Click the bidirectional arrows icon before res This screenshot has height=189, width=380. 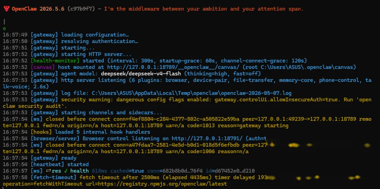coord(49,171)
